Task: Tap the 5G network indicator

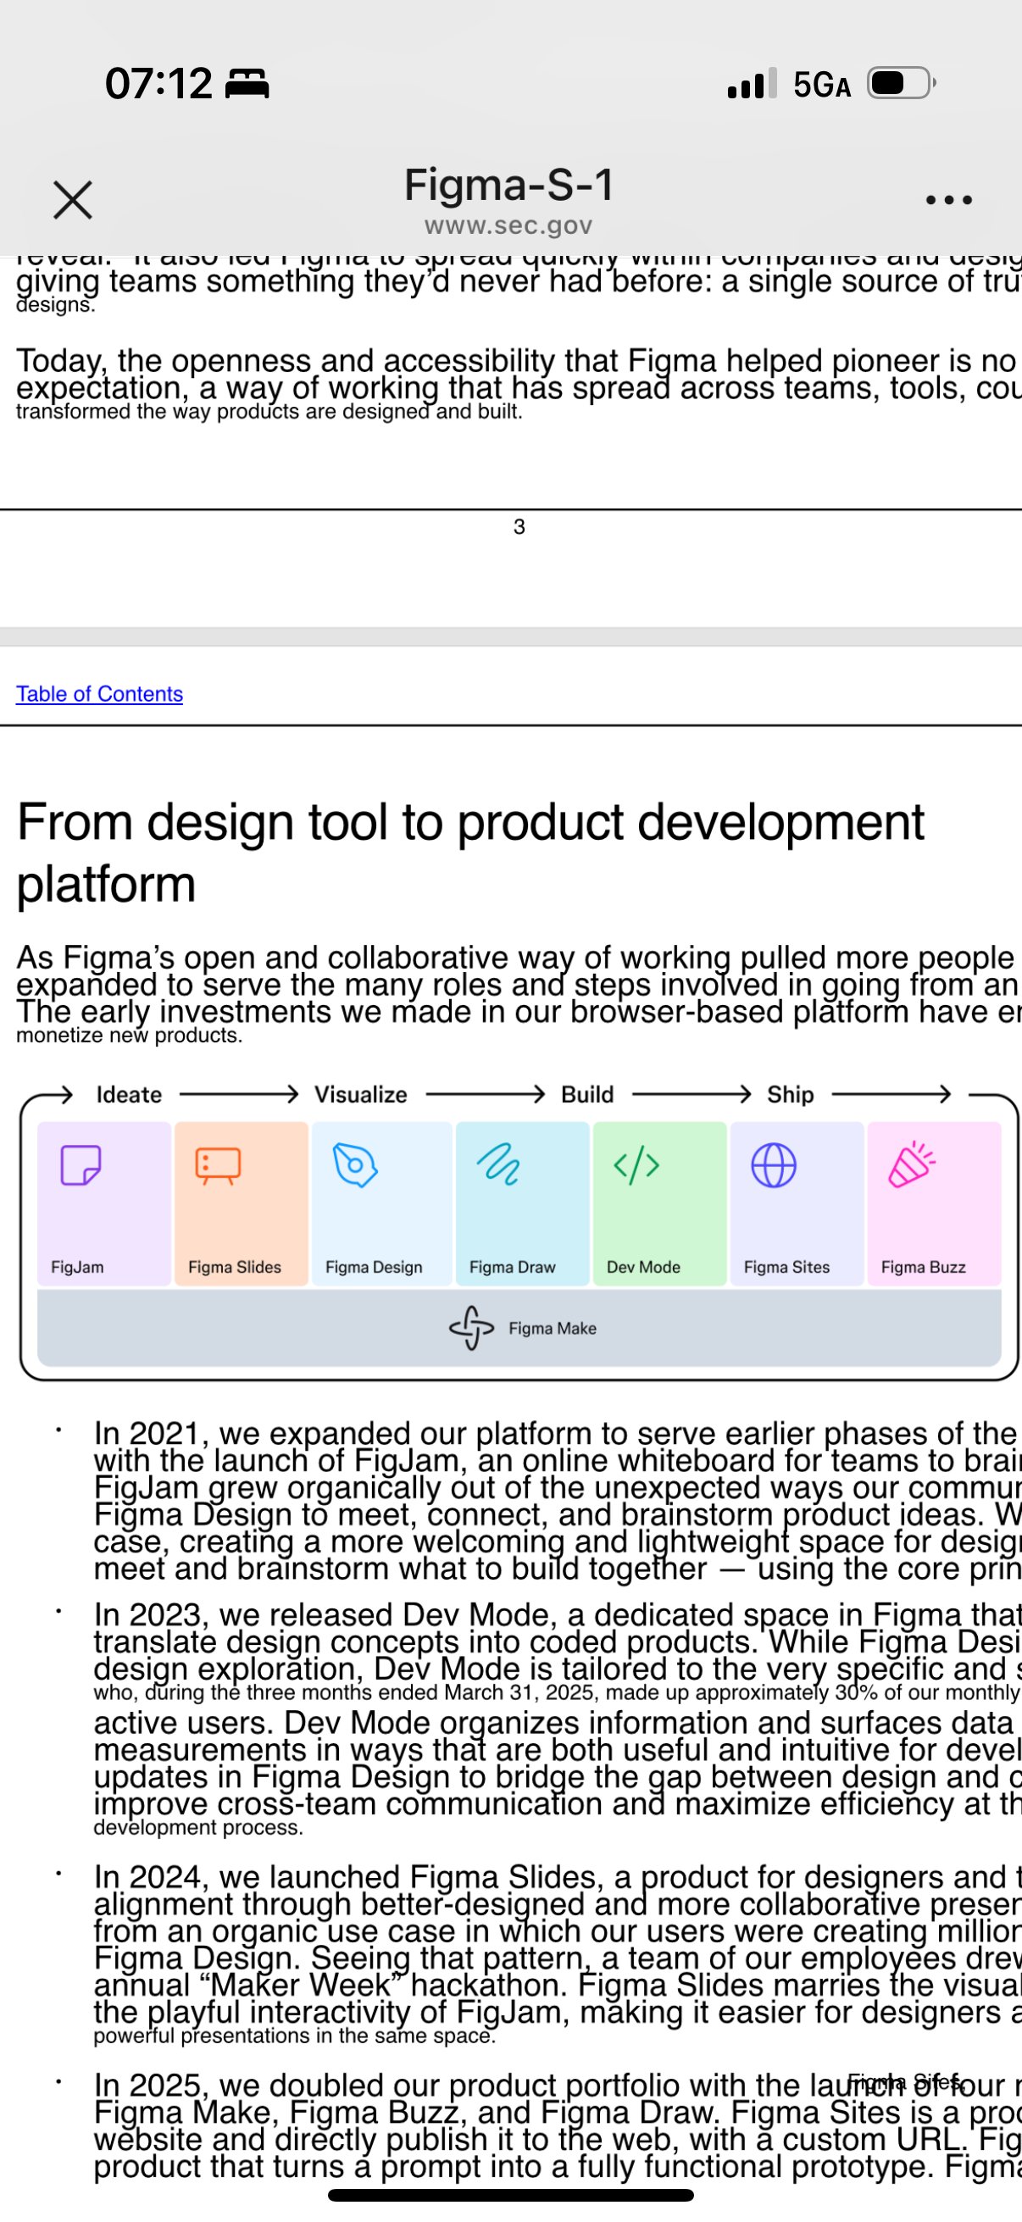Action: [x=822, y=85]
